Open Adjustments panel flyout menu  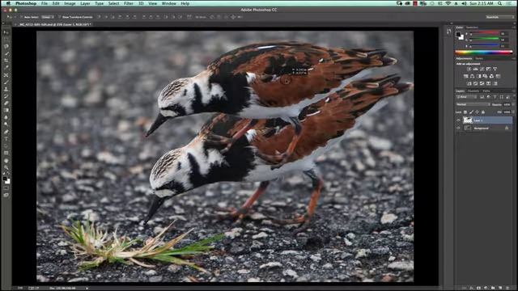click(x=513, y=58)
